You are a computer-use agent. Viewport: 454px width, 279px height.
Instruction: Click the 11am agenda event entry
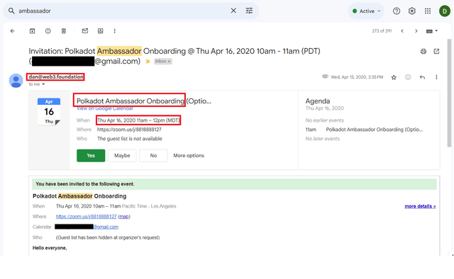[364, 130]
